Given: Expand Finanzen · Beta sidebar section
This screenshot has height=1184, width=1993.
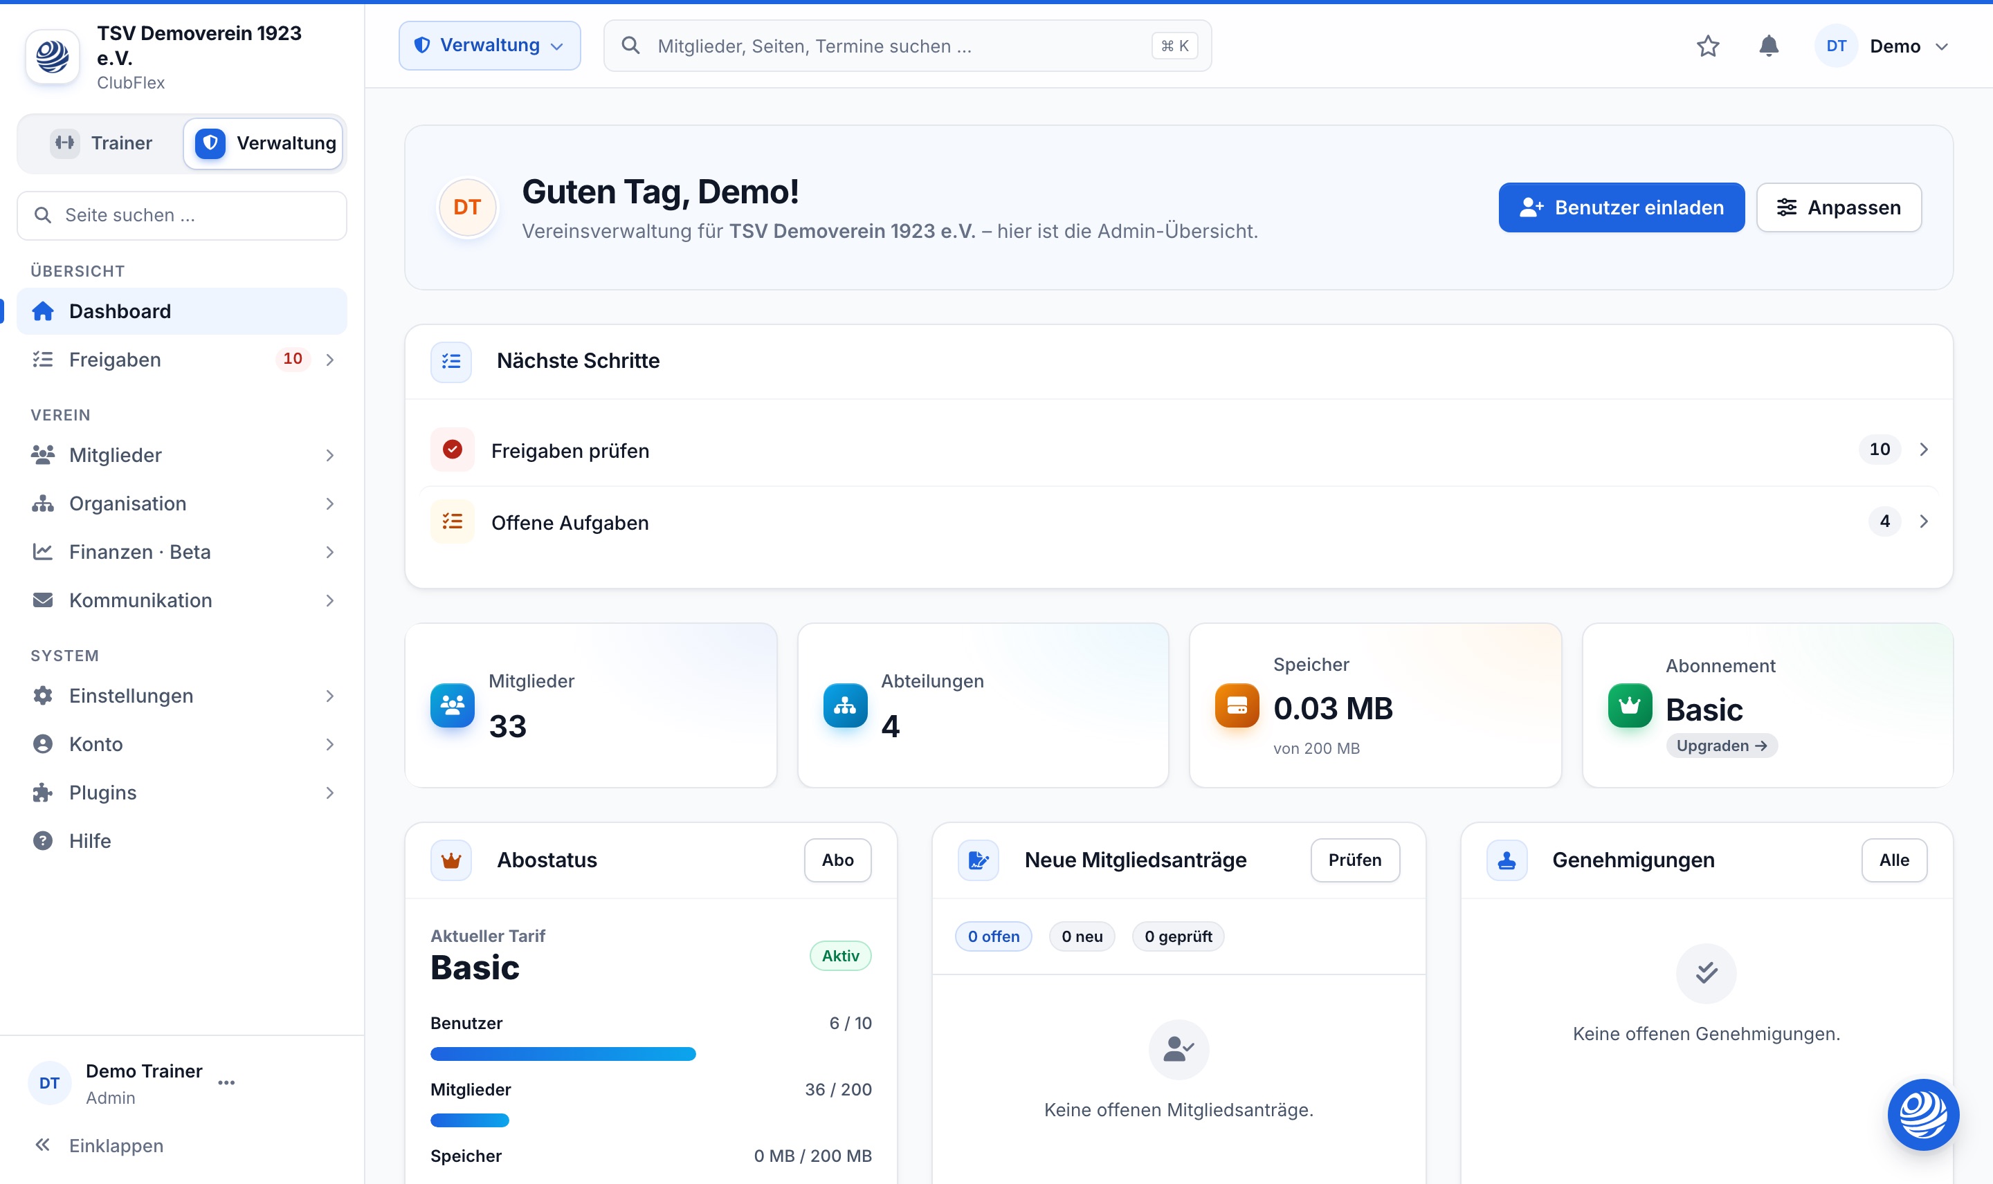Looking at the screenshot, I should click(x=182, y=552).
